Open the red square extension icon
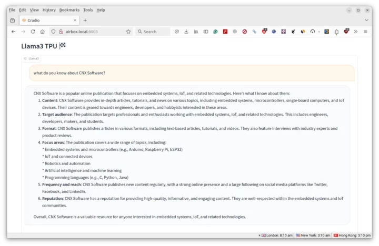379x246 pixels. (x=225, y=32)
